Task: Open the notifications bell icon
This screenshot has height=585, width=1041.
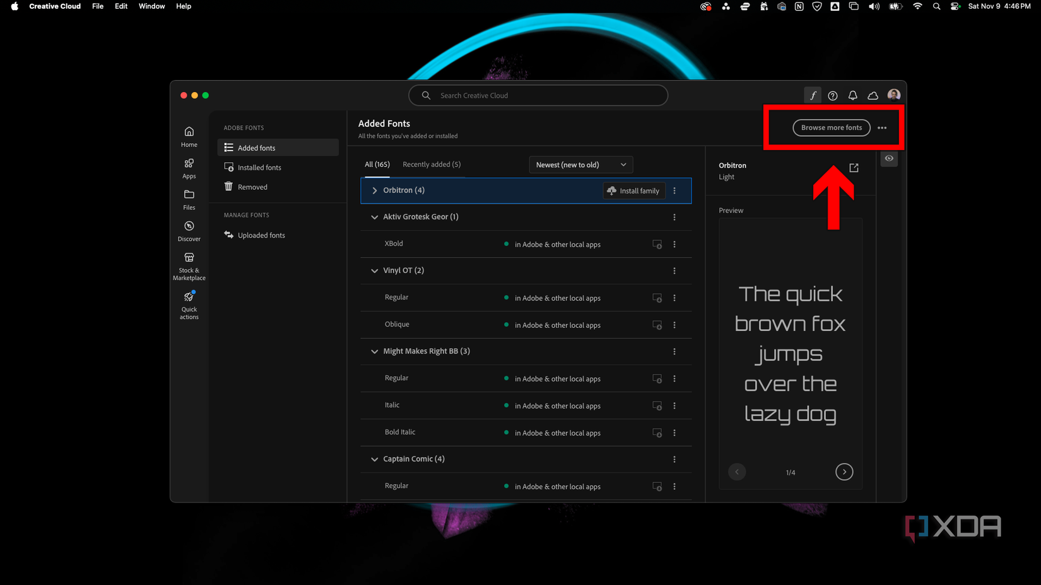Action: tap(852, 95)
